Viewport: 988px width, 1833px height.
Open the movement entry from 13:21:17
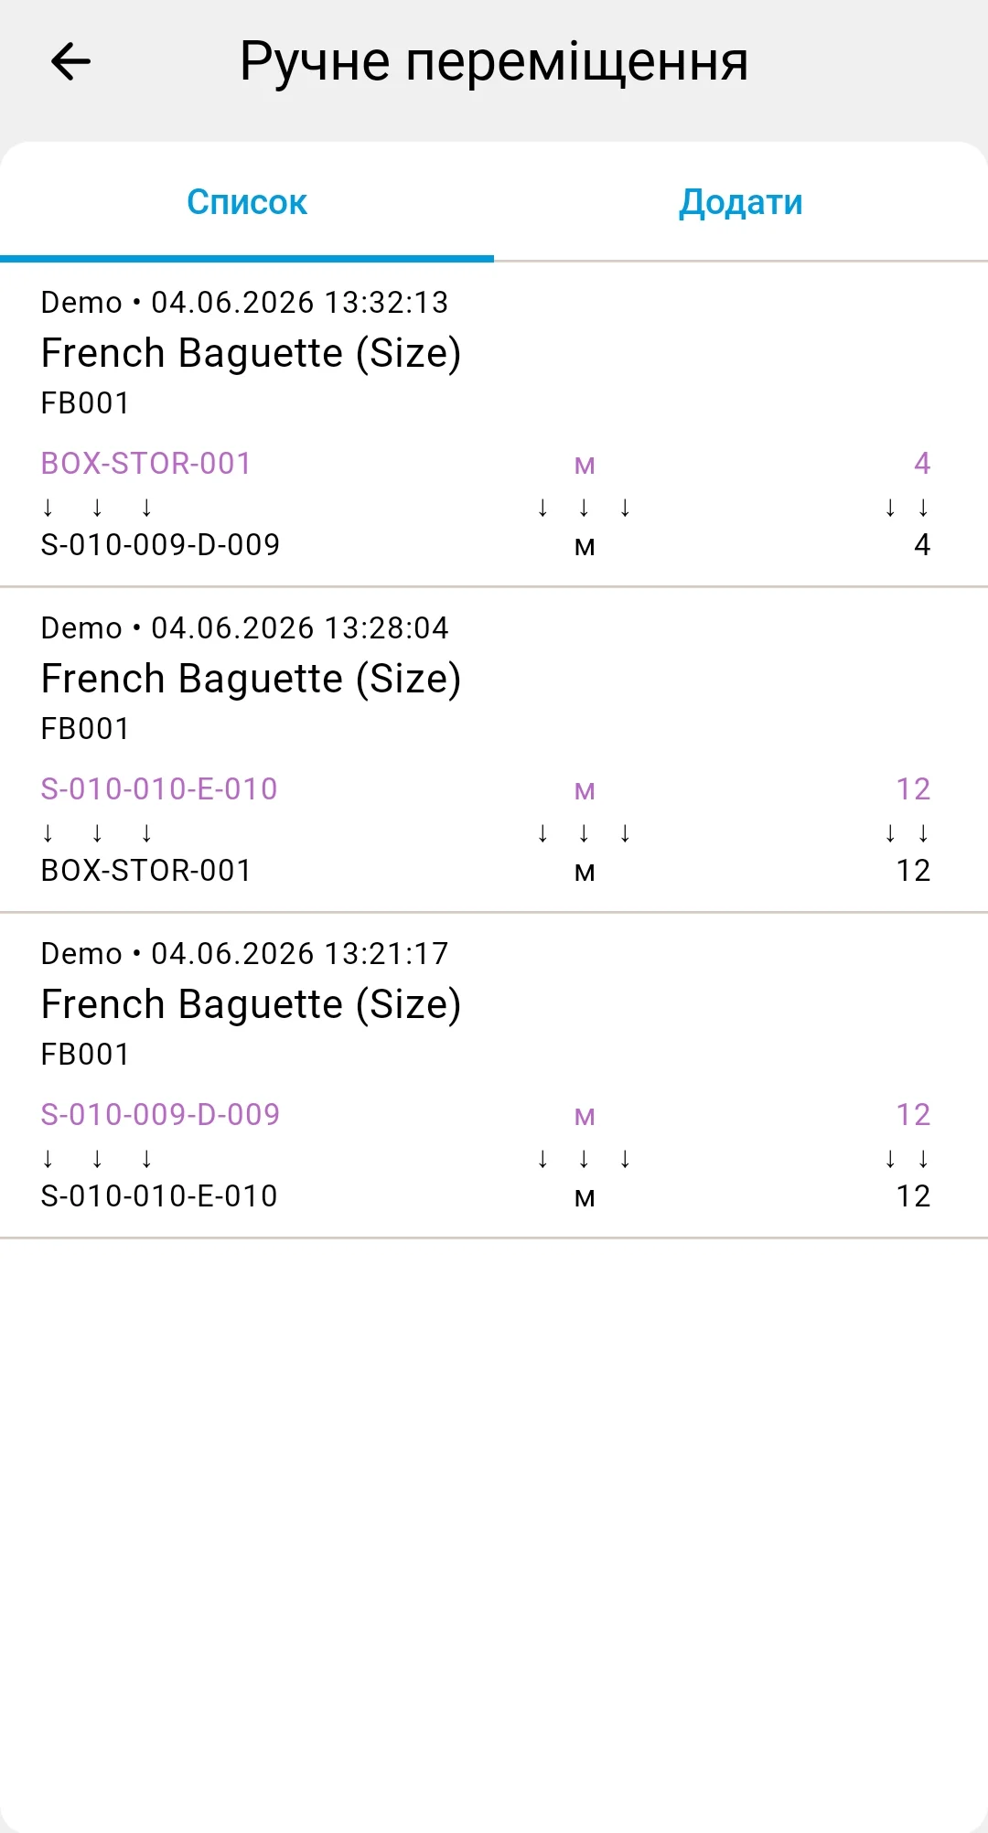494,1076
